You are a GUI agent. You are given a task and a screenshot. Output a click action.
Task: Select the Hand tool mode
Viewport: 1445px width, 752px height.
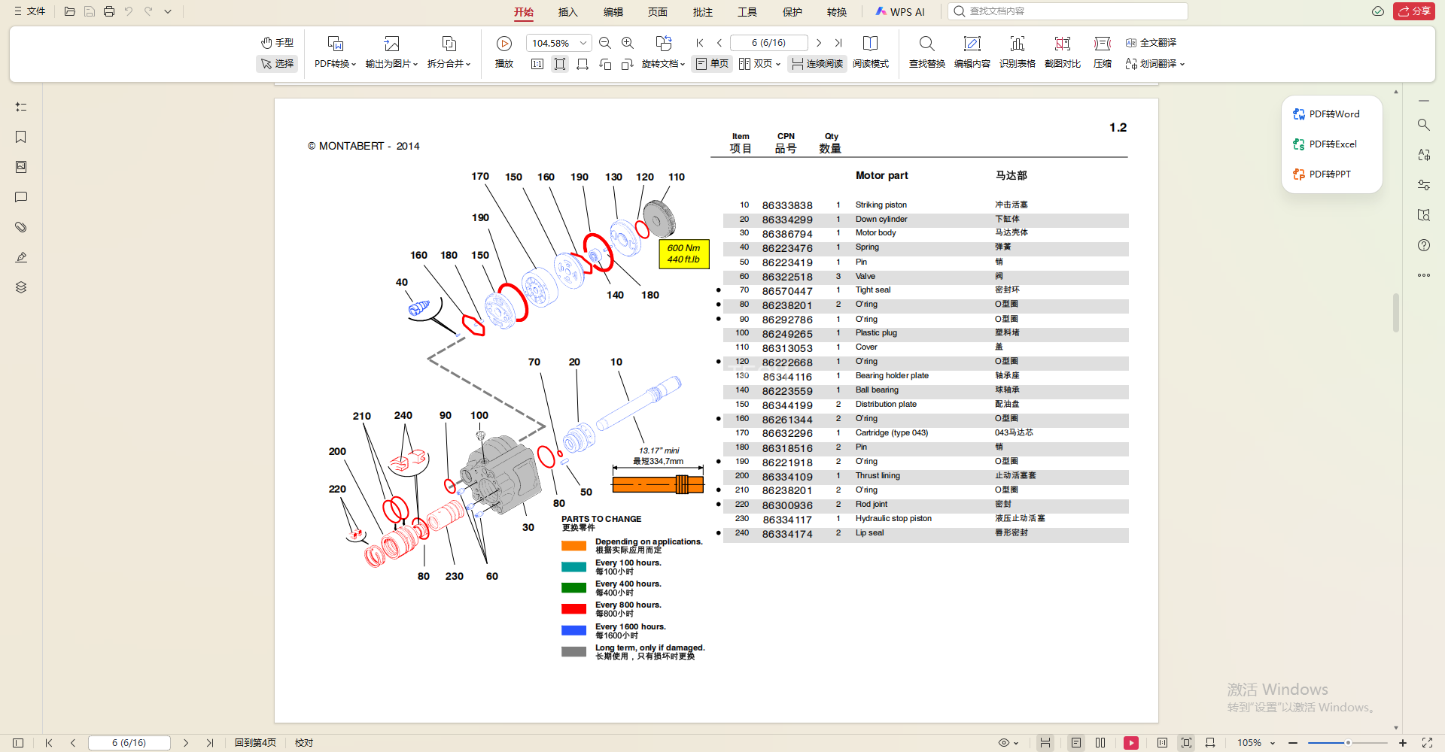coord(277,43)
